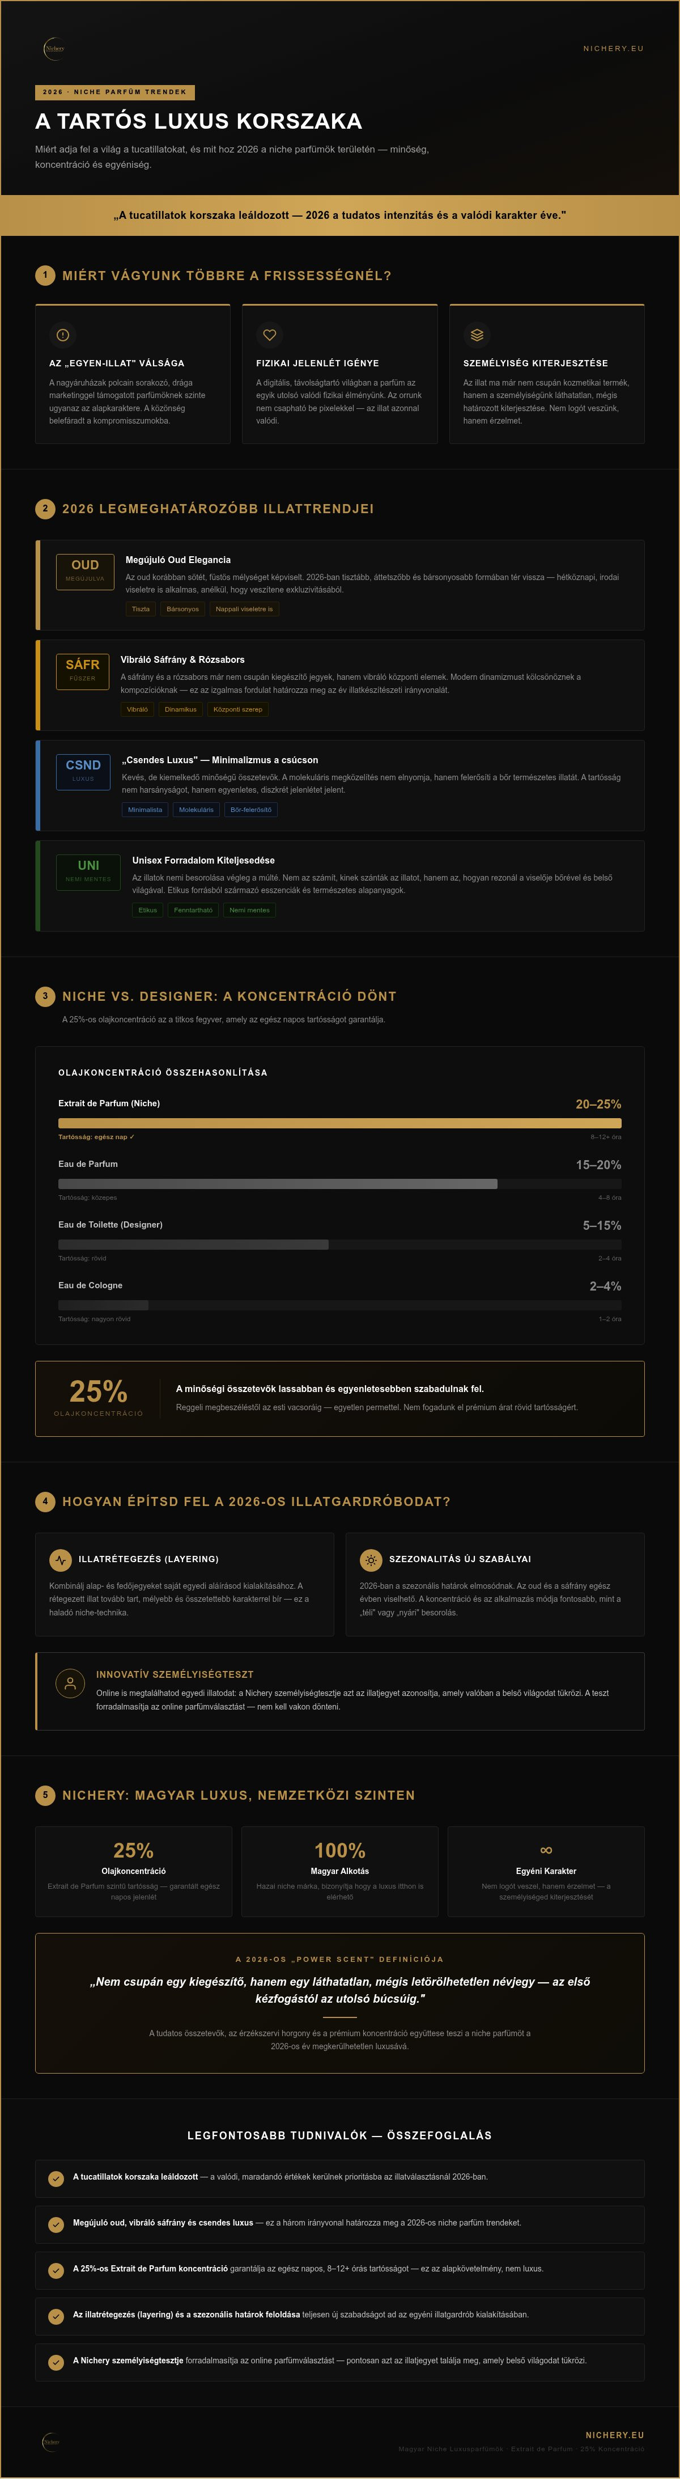Viewport: 680px width, 2479px height.
Task: Click the checkmark beside "A 25%-os Extrait de Parfum"
Action: tap(56, 2270)
